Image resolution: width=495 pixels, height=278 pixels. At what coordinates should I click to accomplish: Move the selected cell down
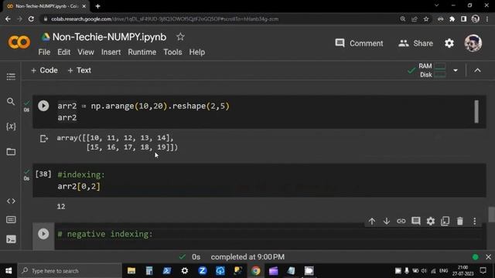[387, 222]
